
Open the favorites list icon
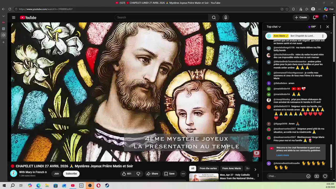coord(307,9)
